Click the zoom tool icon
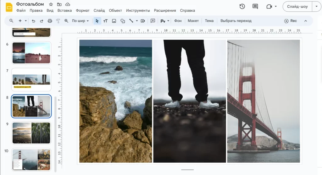The height and width of the screenshot is (175, 322). (x=66, y=21)
